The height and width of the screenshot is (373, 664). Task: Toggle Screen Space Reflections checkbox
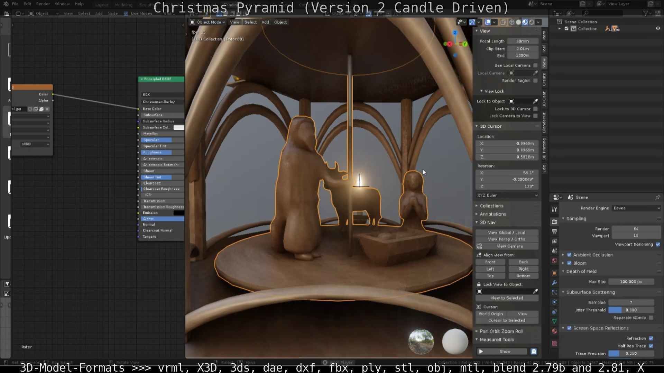tap(569, 328)
